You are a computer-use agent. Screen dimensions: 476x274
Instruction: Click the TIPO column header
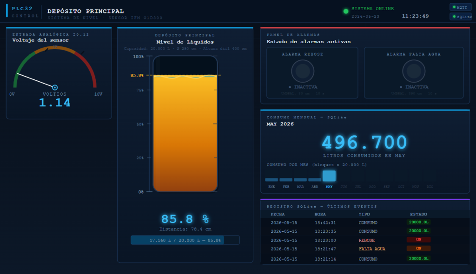click(364, 214)
